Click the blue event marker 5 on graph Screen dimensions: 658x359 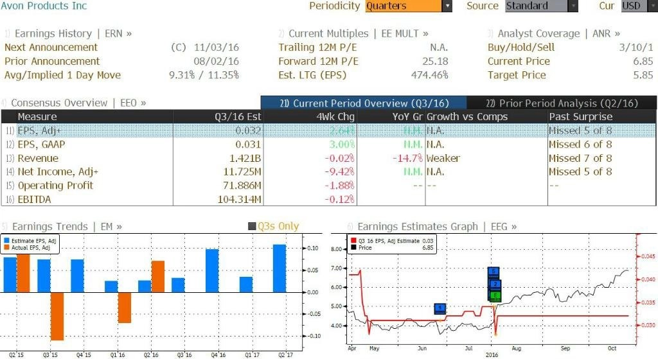pyautogui.click(x=493, y=272)
